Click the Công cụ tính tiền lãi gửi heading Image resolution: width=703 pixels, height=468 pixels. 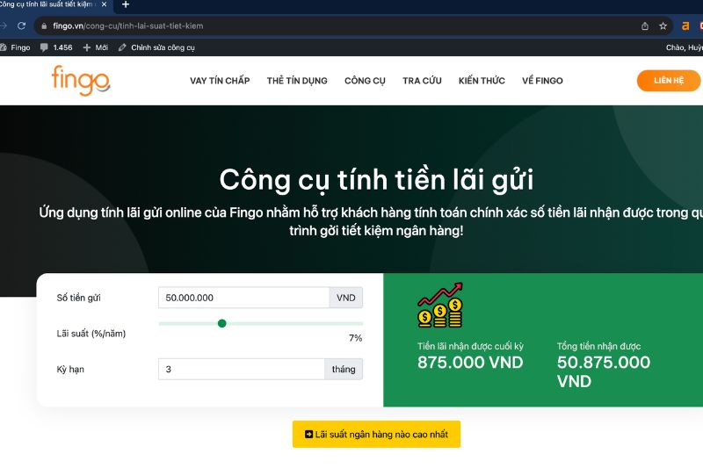click(377, 180)
